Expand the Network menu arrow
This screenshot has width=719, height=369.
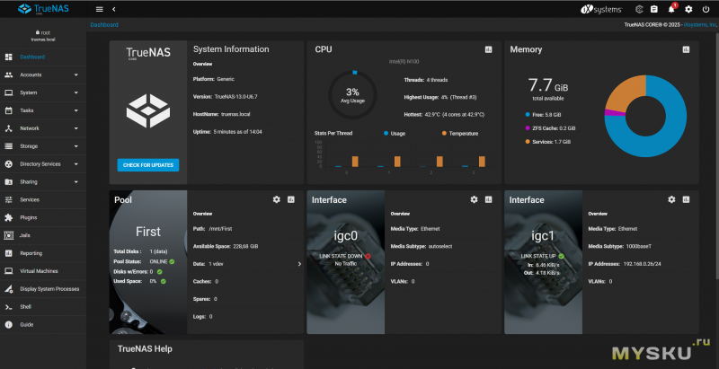[x=76, y=128]
